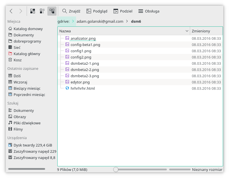The width and height of the screenshot is (229, 178).
Task: Show Bieżący miesiąc files
Action: [24, 88]
